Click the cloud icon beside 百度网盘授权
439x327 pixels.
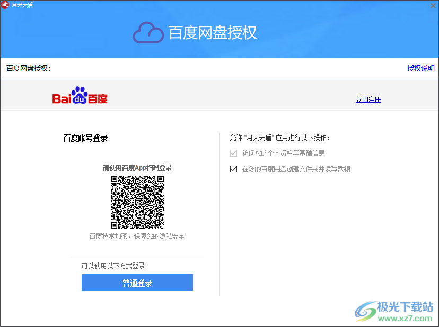pos(148,32)
